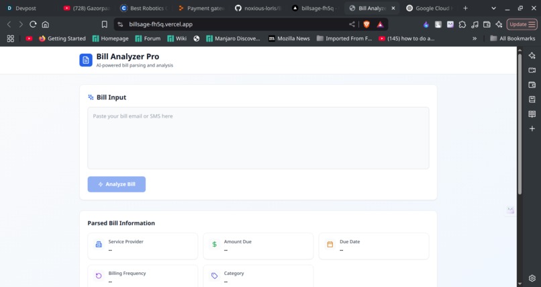
Task: Switch to the Payment gateway tab
Action: coord(201,8)
